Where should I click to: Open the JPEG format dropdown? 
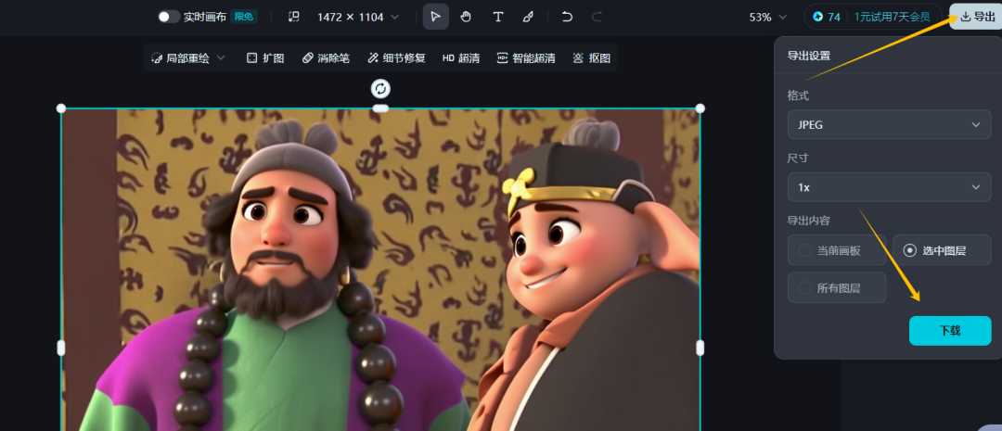pyautogui.click(x=888, y=124)
